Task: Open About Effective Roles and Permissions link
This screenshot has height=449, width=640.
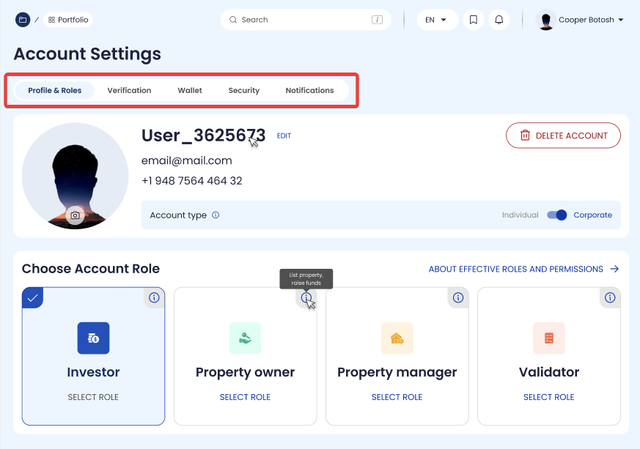Action: coord(523,269)
